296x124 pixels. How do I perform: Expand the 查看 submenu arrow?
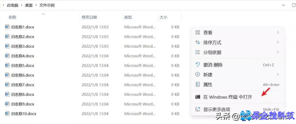[278, 32]
